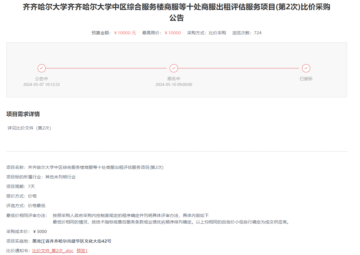Click the 详见比价文件（第2次）text
This screenshot has width=360, height=255.
pos(29,128)
